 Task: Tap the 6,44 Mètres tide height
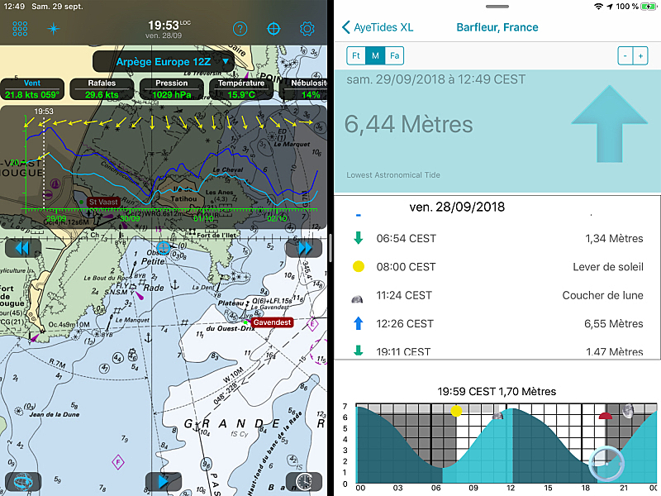408,125
